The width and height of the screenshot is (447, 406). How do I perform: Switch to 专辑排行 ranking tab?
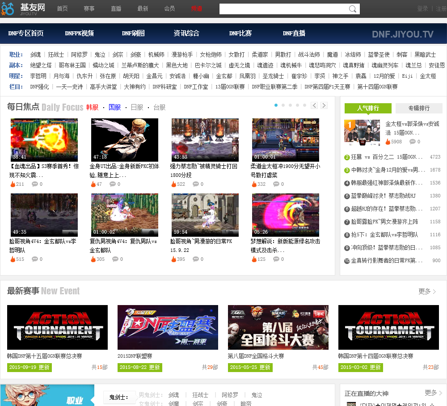point(419,108)
